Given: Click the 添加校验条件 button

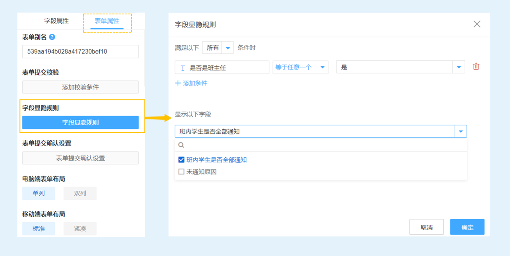Looking at the screenshot, I should [80, 87].
